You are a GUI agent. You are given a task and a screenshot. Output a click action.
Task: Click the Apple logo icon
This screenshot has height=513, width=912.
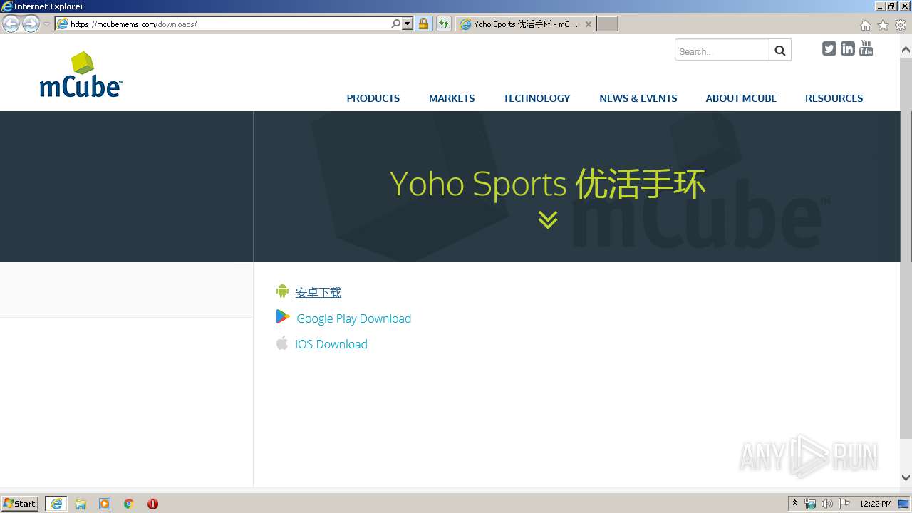pos(282,343)
